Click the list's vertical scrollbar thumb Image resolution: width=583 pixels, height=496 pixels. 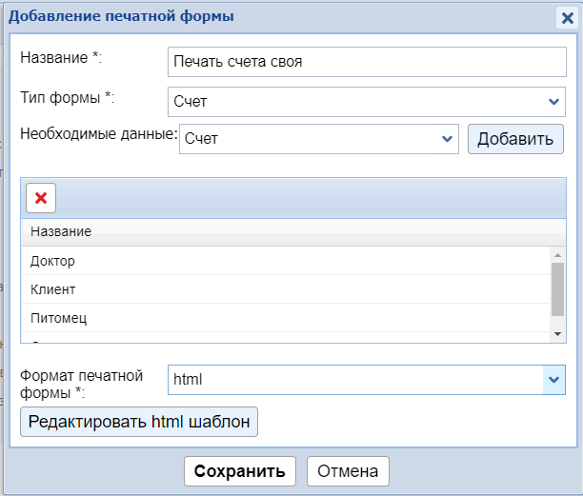(x=557, y=290)
